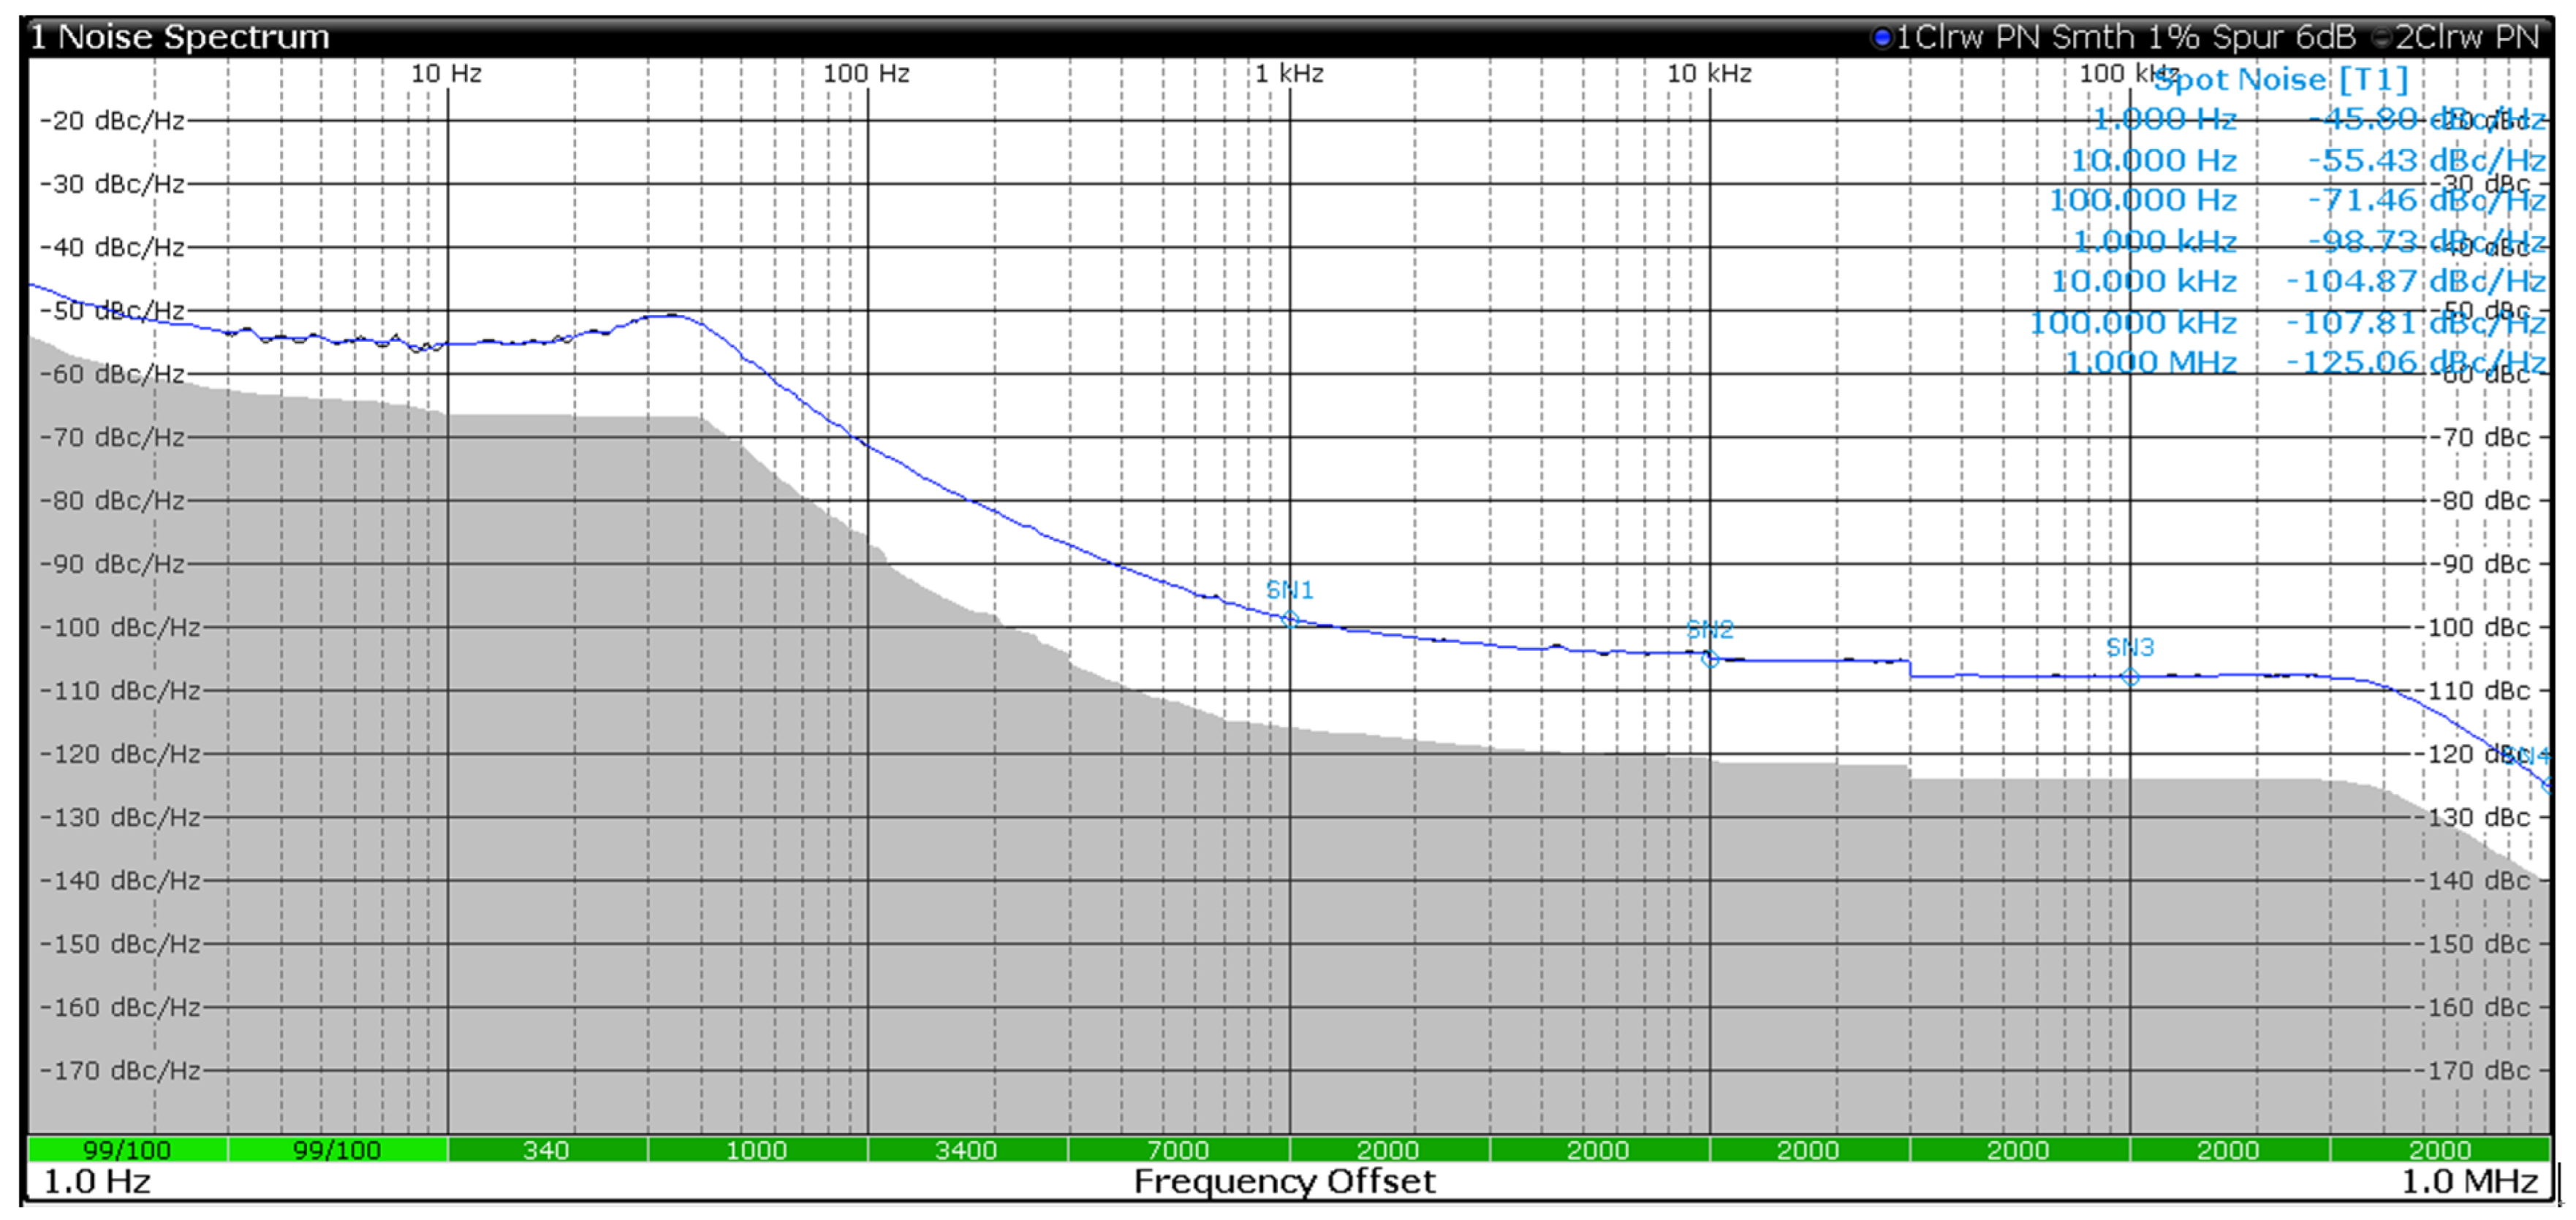Click the grey trace 2 indicator dot

(x=2382, y=38)
